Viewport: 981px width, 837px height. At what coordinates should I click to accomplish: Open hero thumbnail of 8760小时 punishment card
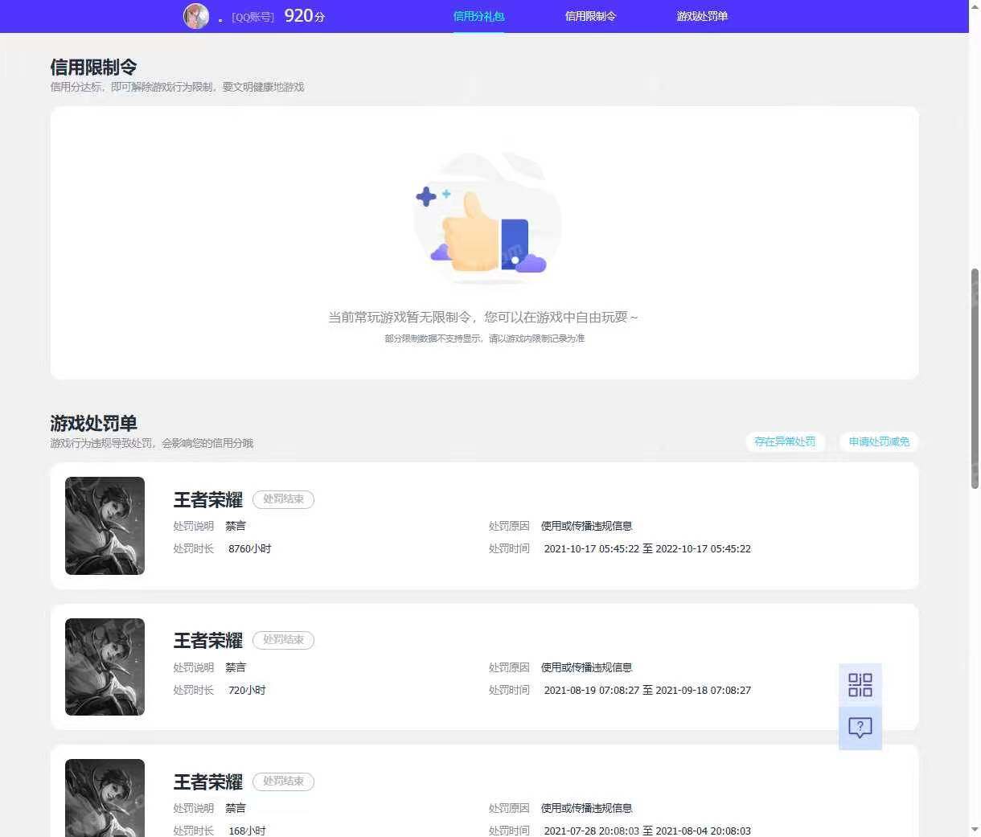[105, 526]
